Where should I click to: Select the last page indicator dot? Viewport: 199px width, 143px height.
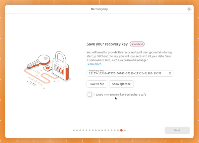coord(125,130)
